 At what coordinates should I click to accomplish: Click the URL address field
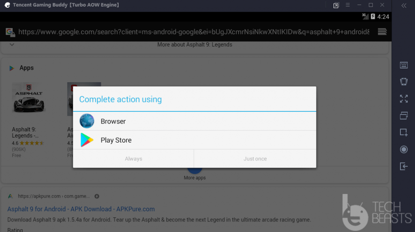pos(194,32)
